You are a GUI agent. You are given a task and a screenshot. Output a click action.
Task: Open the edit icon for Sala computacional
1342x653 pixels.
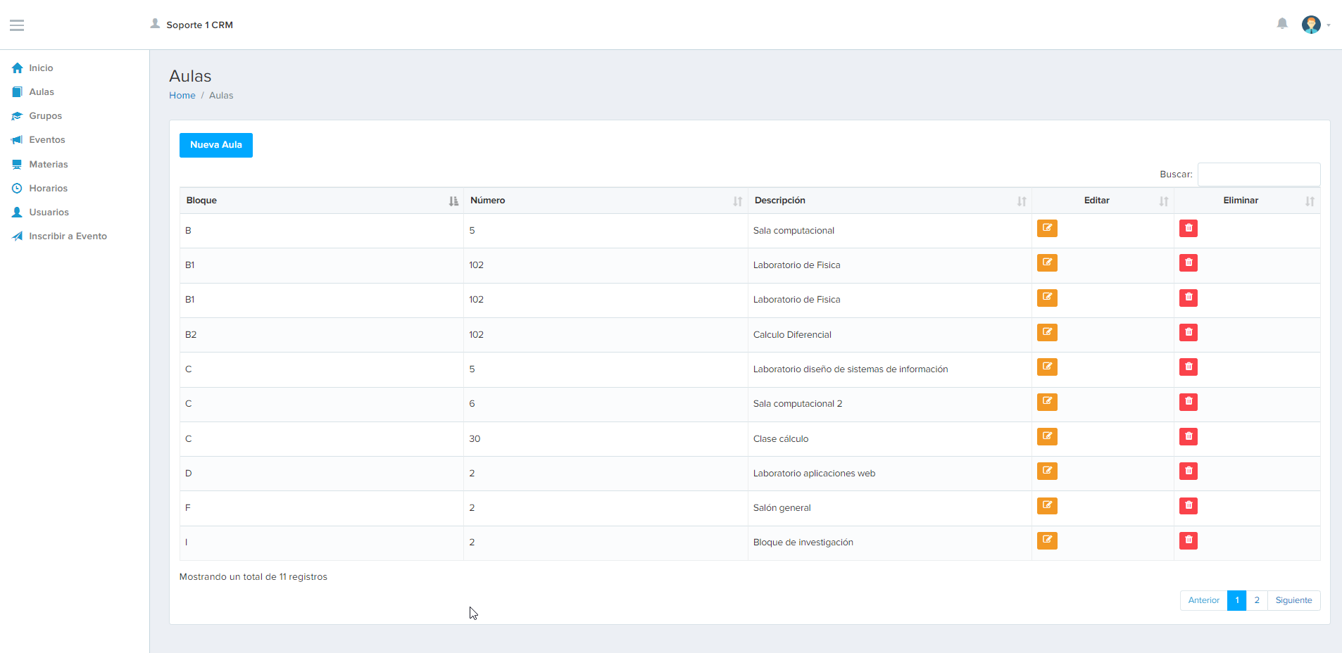pyautogui.click(x=1047, y=228)
